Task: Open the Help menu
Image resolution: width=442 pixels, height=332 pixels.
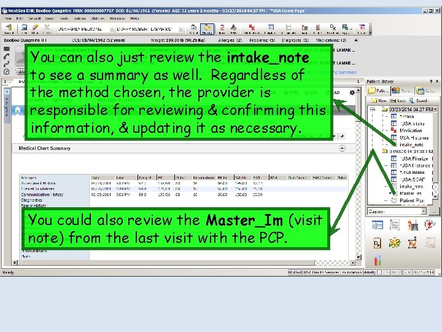Action: coord(134,18)
